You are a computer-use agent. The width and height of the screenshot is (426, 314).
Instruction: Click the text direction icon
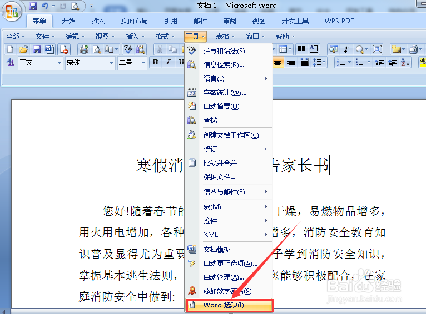pyautogui.click(x=314, y=49)
